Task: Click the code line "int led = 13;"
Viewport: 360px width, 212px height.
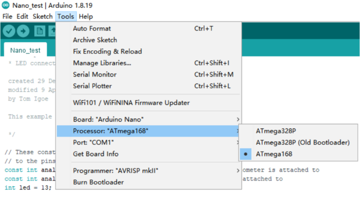Action: coord(28,188)
